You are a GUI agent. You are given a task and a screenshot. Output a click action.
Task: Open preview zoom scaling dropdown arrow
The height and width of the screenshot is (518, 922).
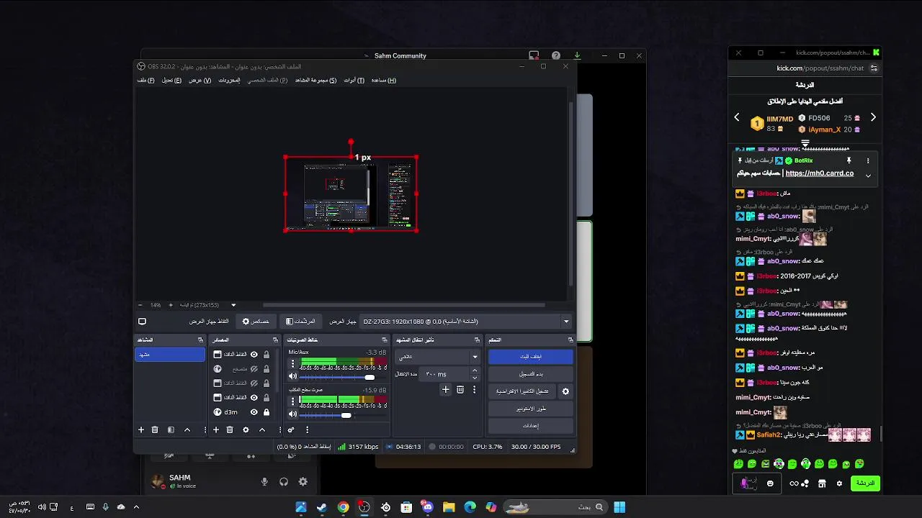pos(233,305)
